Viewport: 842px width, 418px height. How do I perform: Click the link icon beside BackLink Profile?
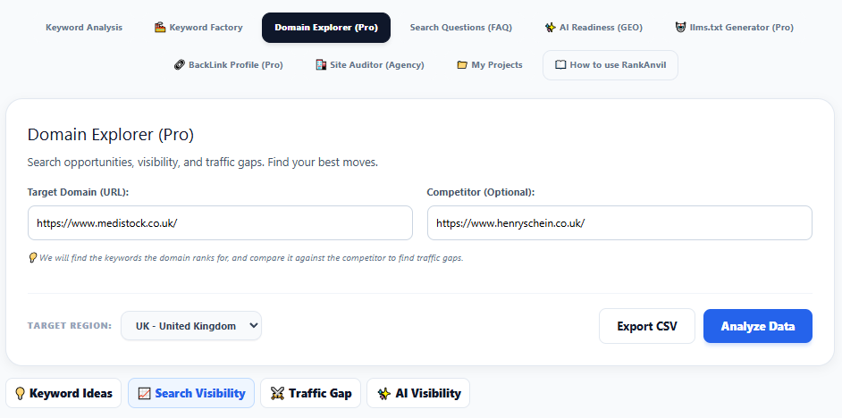[x=180, y=65]
